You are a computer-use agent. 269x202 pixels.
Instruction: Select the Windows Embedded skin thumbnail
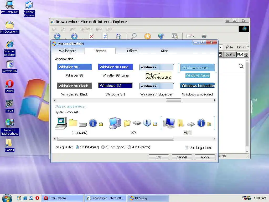[x=198, y=85]
